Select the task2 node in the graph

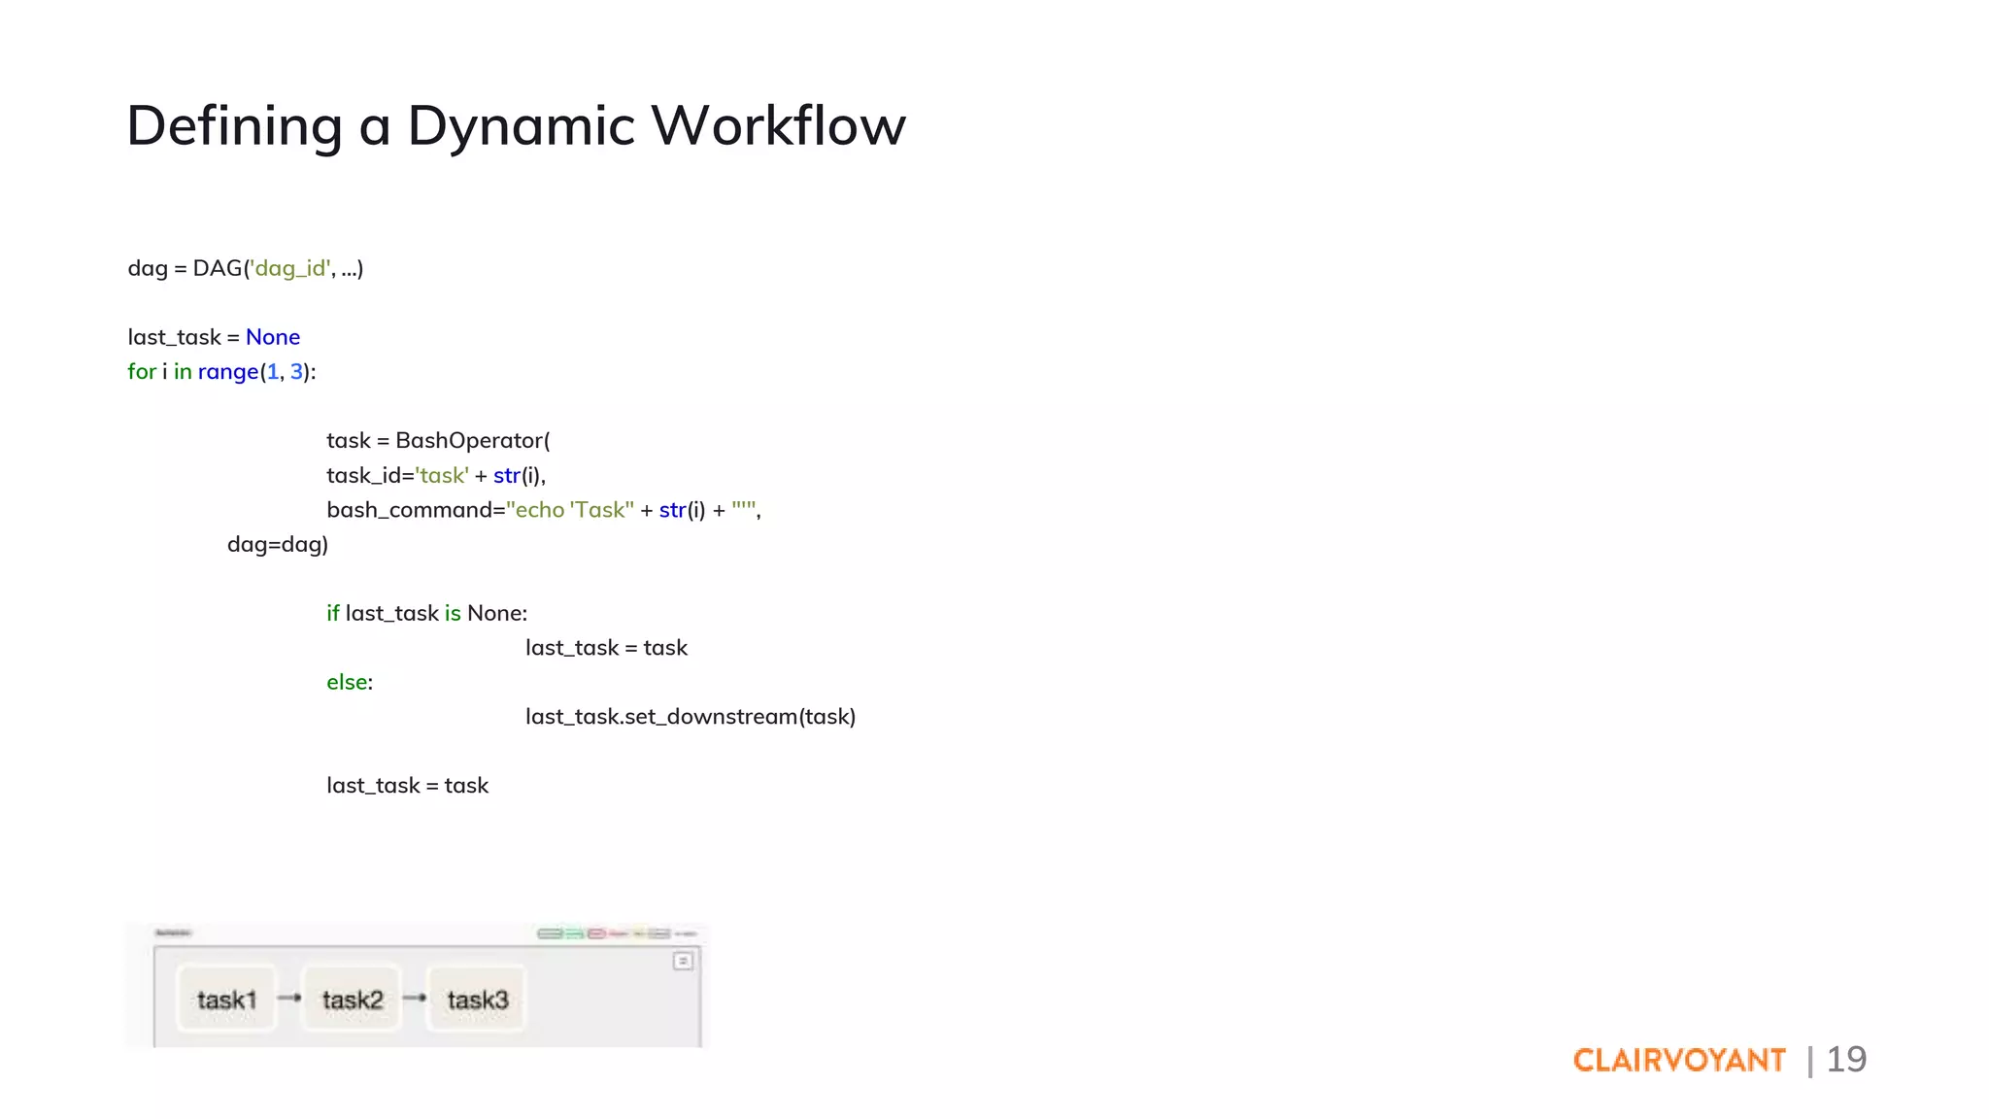[x=352, y=1000]
